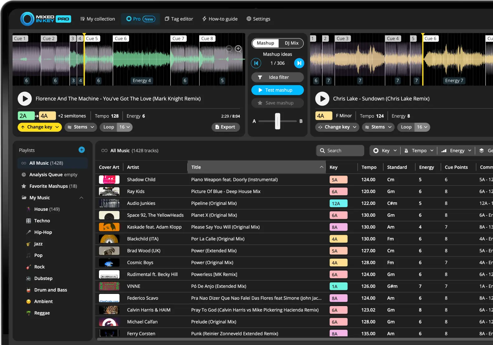Click the Test mashup button
Screen dimensions: 493x345
(277, 90)
